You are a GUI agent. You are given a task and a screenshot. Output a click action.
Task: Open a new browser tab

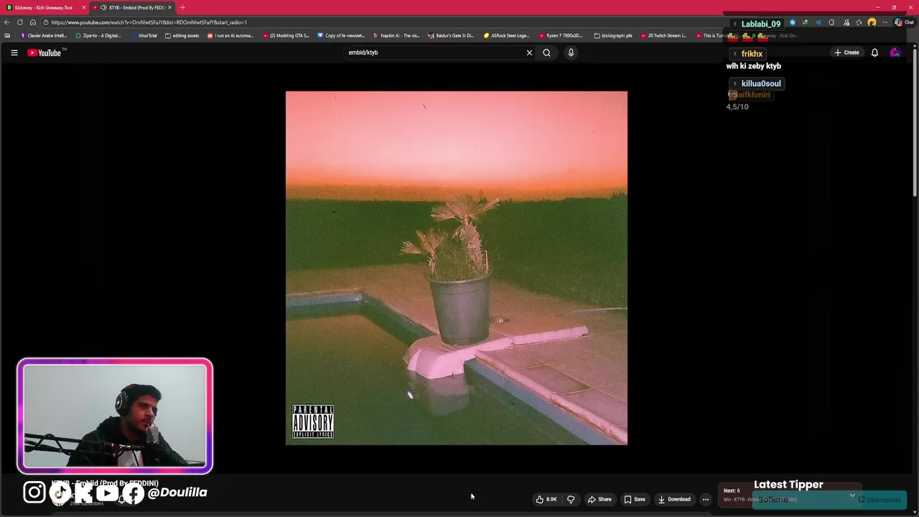tap(182, 7)
